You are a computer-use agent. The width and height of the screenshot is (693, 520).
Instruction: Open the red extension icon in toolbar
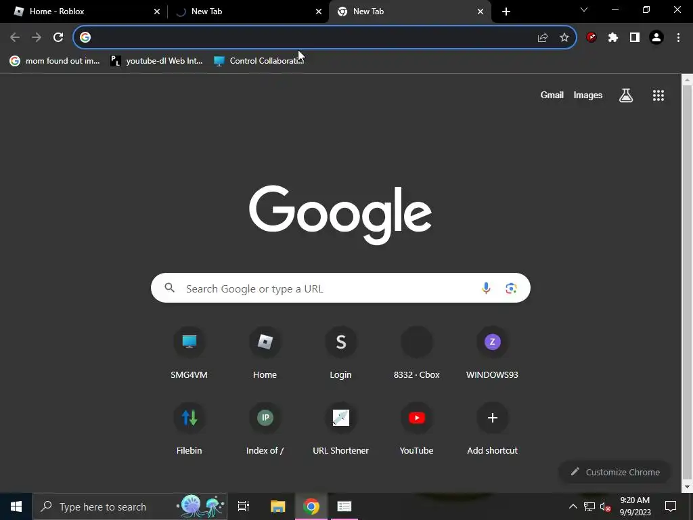[x=591, y=38]
